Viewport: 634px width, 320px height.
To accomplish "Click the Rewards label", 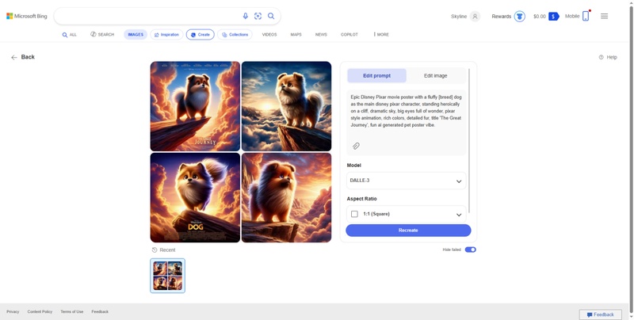I will click(x=502, y=17).
